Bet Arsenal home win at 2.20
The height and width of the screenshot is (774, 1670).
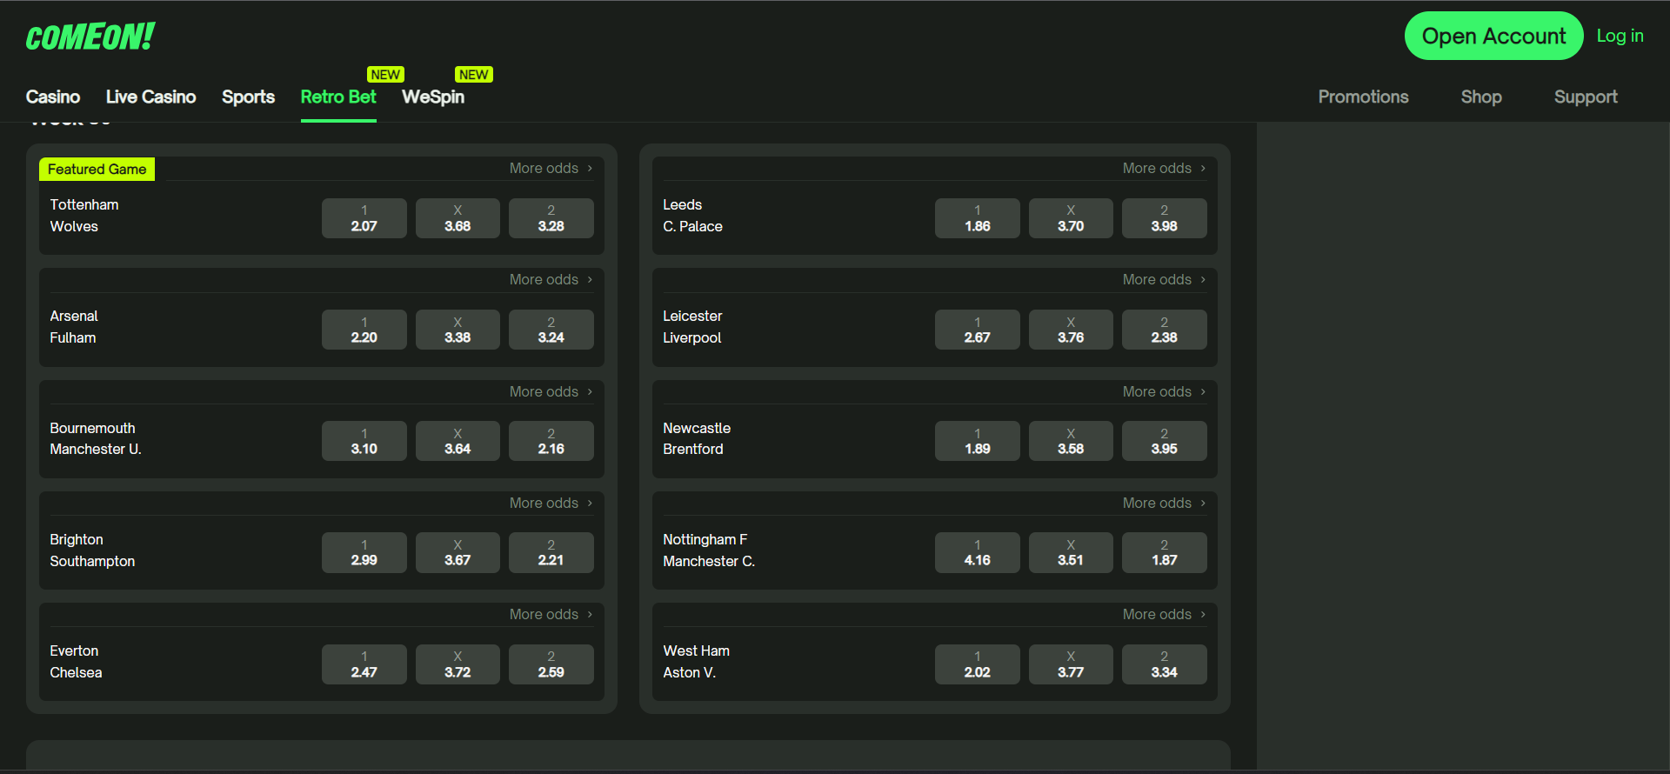364,330
